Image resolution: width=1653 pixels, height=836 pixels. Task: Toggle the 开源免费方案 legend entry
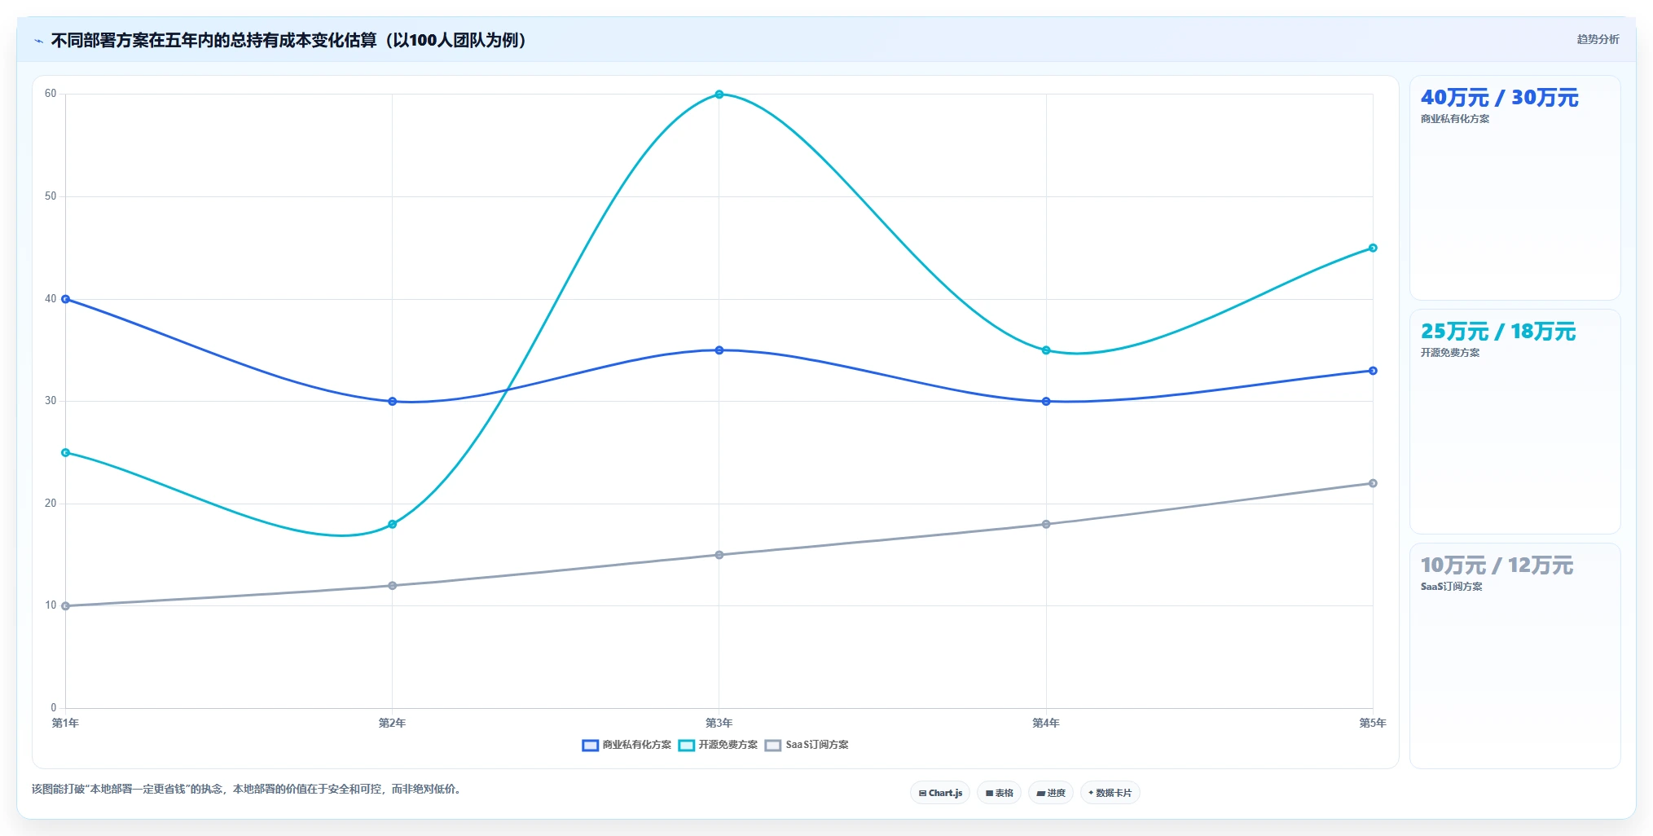(x=718, y=745)
